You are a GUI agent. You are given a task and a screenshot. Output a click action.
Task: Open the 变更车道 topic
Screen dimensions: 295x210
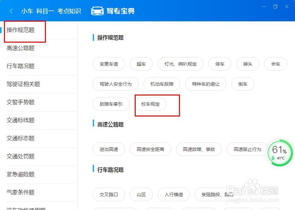[109, 64]
